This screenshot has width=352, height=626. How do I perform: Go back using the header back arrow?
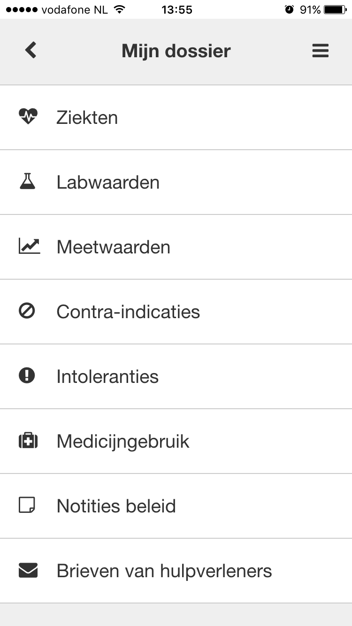[31, 50]
